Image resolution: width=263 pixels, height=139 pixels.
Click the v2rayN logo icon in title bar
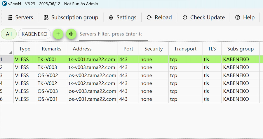click(x=4, y=4)
